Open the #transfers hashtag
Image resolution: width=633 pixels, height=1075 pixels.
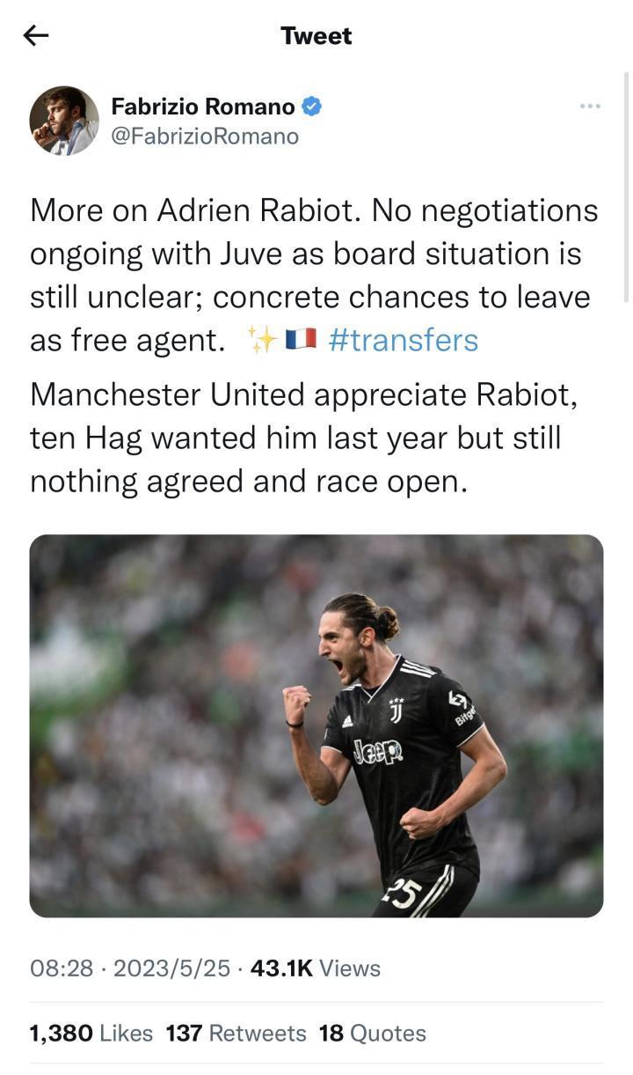404,341
